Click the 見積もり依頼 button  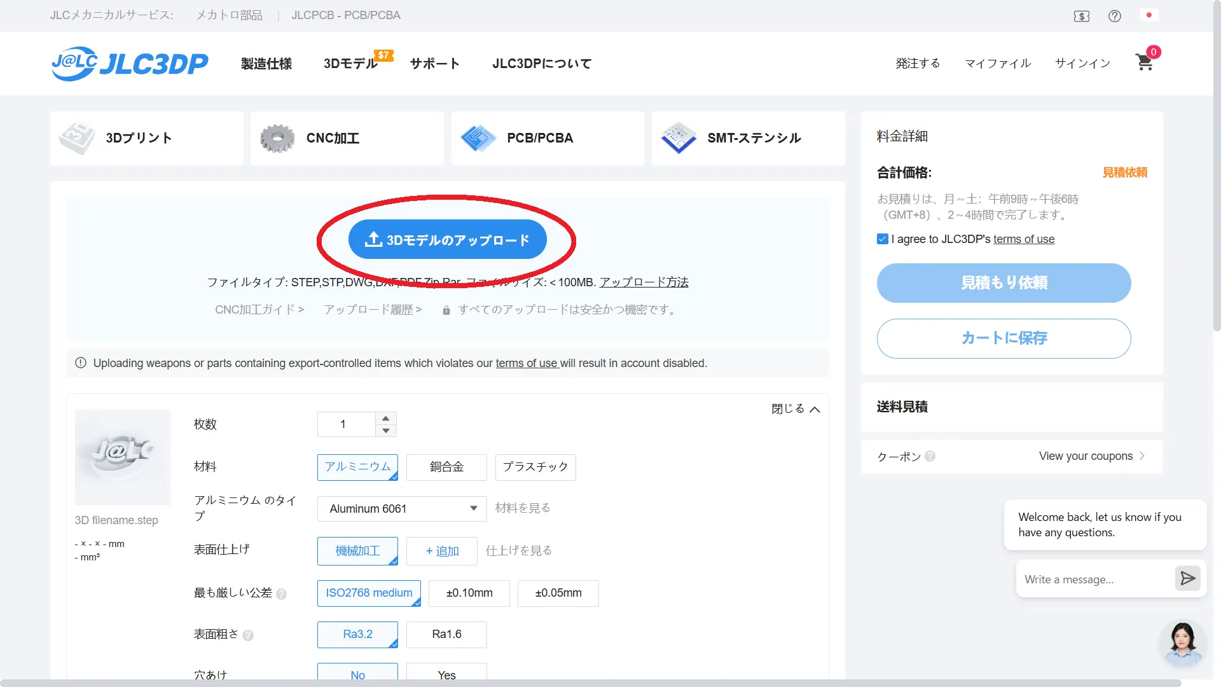(x=1004, y=283)
